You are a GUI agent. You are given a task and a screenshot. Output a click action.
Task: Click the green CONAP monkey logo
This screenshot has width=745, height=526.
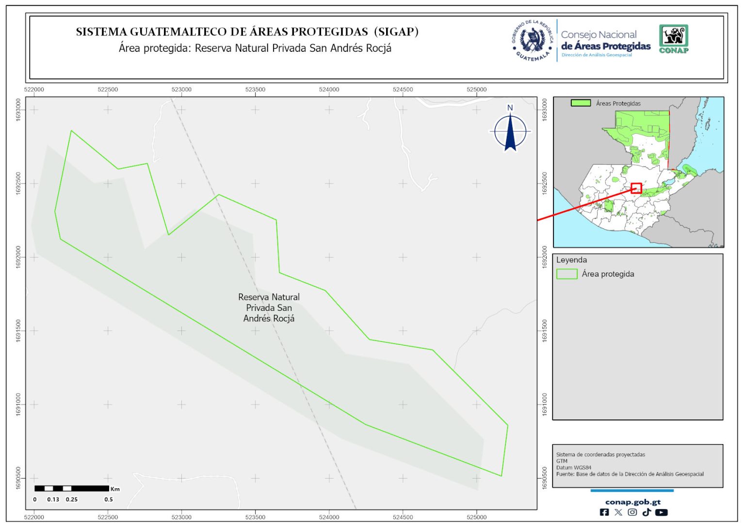tap(673, 39)
